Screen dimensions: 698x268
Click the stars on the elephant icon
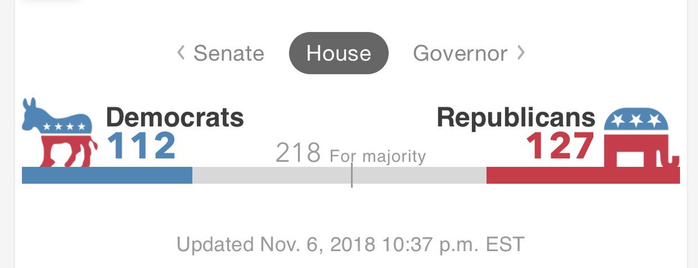coord(636,120)
